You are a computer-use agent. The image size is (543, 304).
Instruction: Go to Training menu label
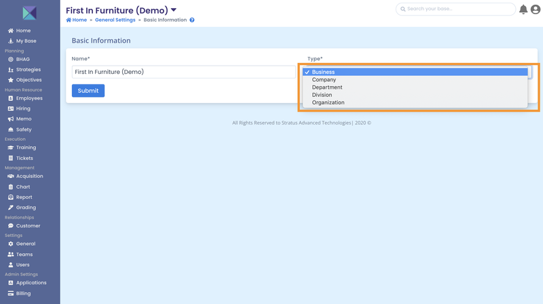click(26, 148)
